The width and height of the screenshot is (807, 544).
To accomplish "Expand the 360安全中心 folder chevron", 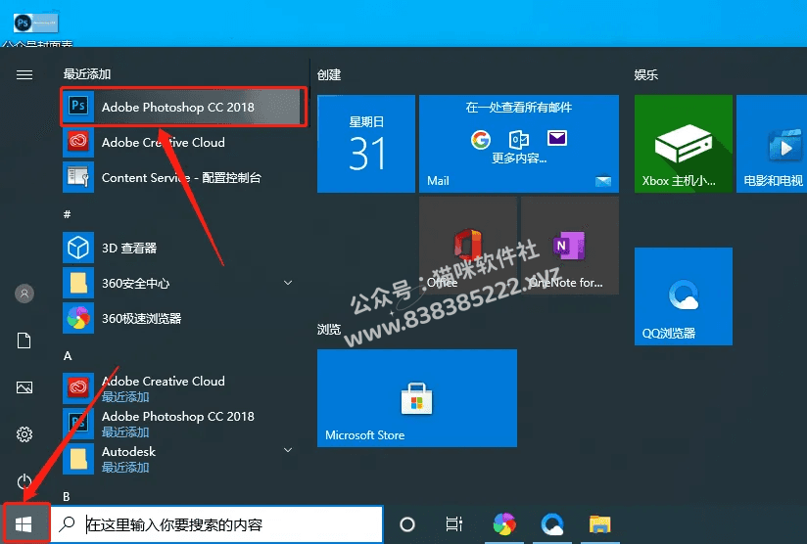I will point(288,283).
